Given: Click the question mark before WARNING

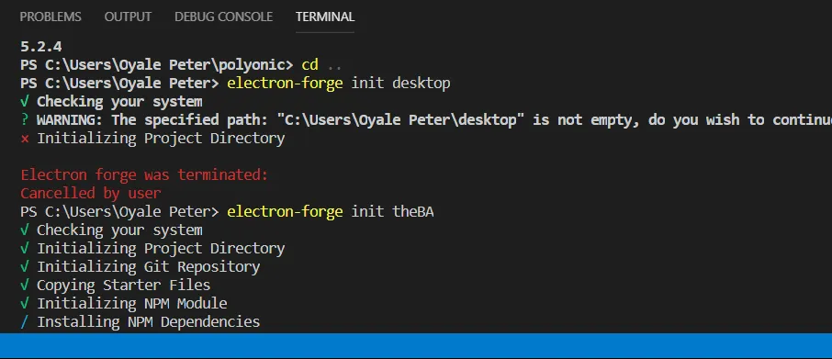Looking at the screenshot, I should pos(25,120).
